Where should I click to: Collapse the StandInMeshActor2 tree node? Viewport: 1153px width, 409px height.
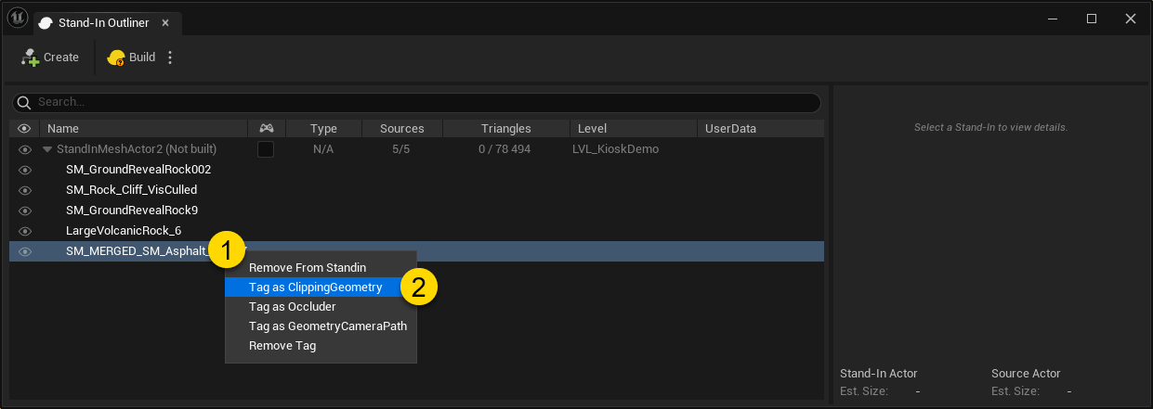pos(47,149)
